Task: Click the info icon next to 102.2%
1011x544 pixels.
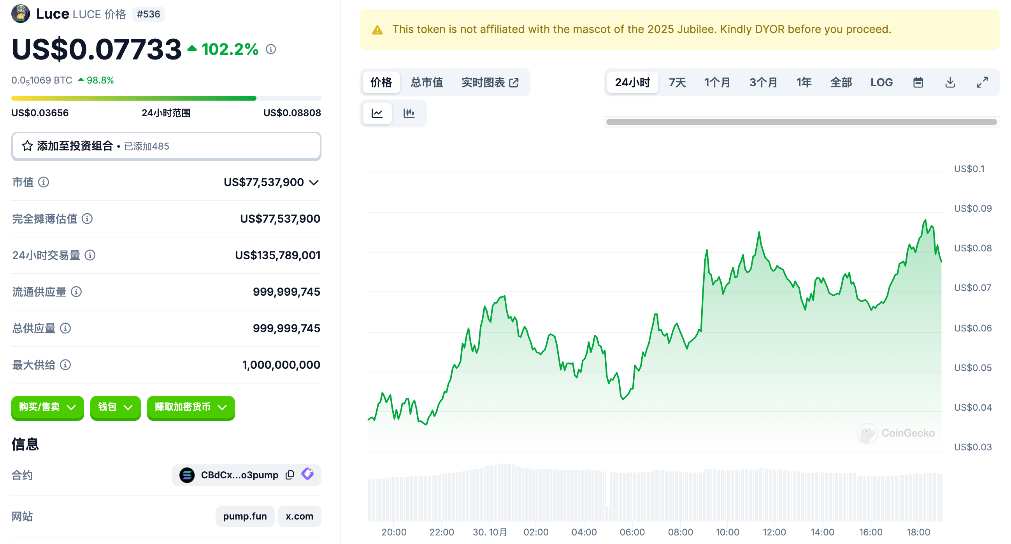Action: pyautogui.click(x=271, y=49)
